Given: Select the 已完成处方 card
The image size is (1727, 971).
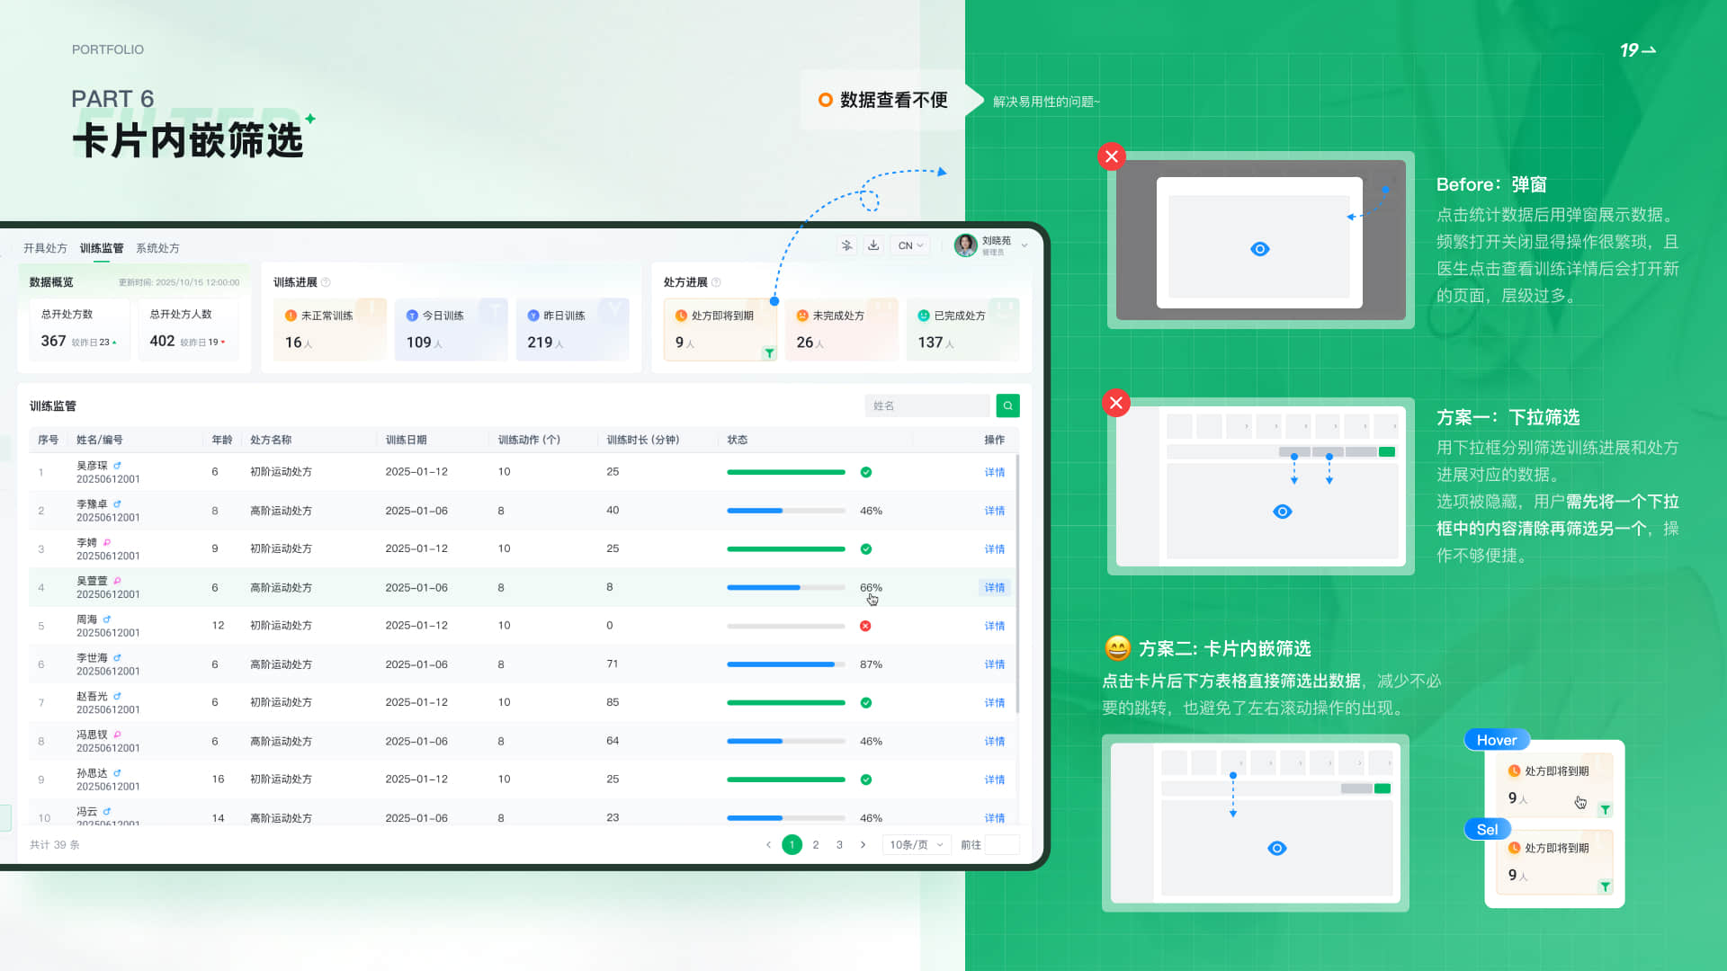Looking at the screenshot, I should 962,329.
